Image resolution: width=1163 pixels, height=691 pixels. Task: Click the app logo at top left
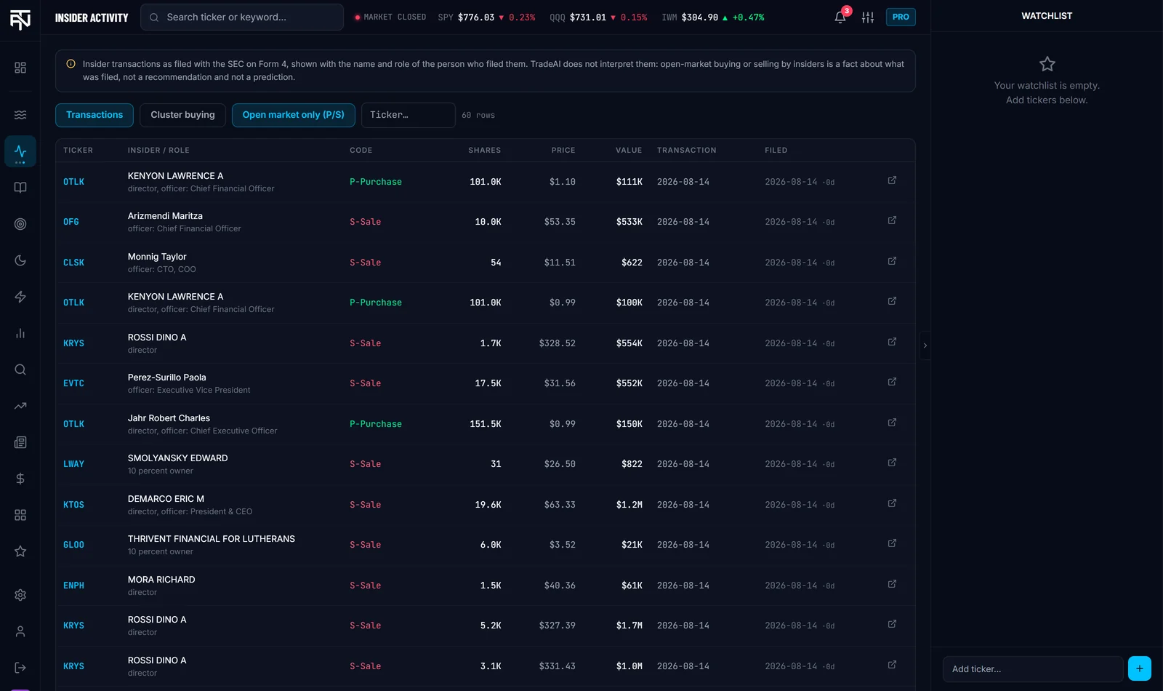[20, 20]
